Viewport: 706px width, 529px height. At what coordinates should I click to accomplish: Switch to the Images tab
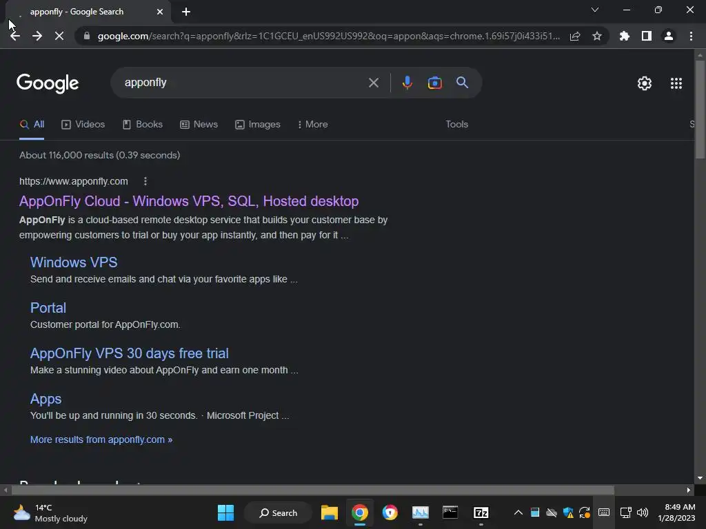click(258, 124)
